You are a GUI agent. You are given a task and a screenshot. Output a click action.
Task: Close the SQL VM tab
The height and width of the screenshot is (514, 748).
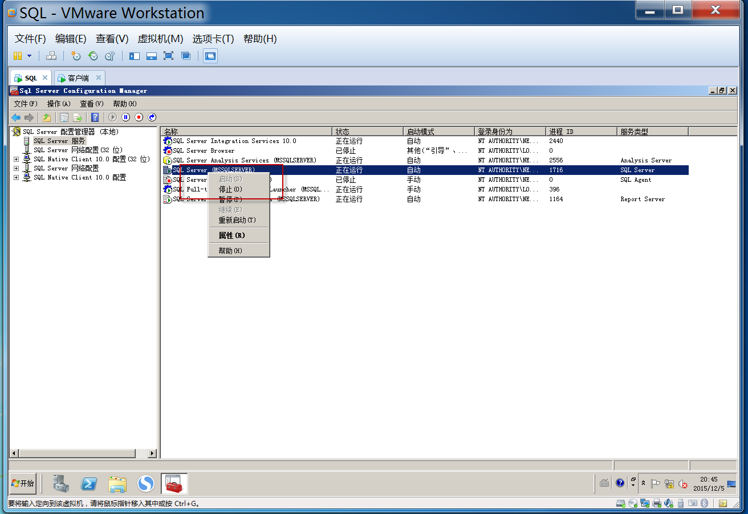point(45,77)
